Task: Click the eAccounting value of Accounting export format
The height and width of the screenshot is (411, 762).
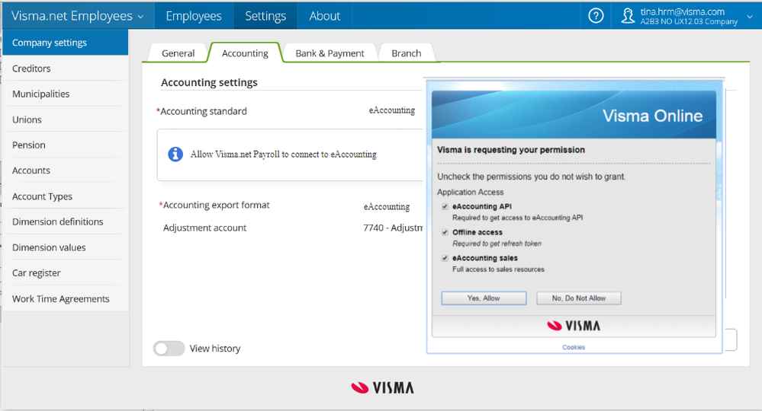Action: (x=387, y=206)
